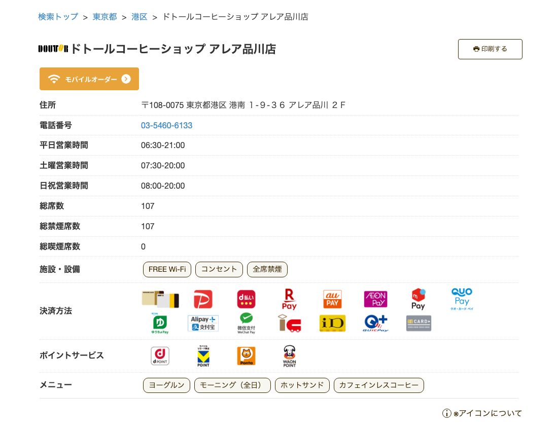Screen dimensions: 558x431
Task: Call the phone number 03-5460-6133
Action: [166, 125]
